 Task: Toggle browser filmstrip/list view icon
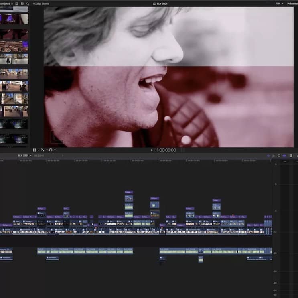tap(17, 4)
